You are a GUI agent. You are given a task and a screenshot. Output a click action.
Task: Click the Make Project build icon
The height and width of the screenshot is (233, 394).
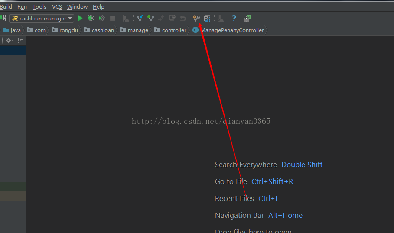point(3,18)
